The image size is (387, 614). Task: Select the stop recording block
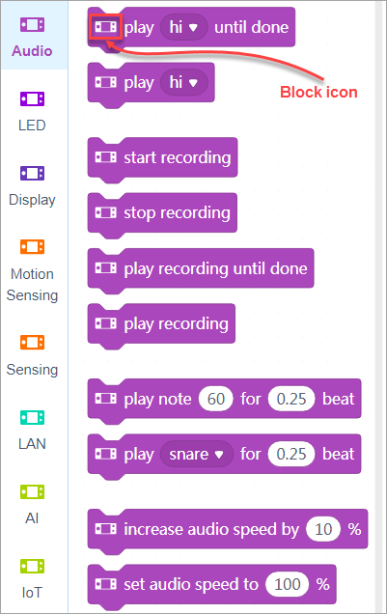pyautogui.click(x=162, y=213)
